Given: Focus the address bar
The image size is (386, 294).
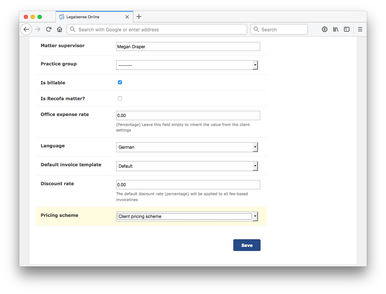Looking at the screenshot, I should tap(157, 30).
